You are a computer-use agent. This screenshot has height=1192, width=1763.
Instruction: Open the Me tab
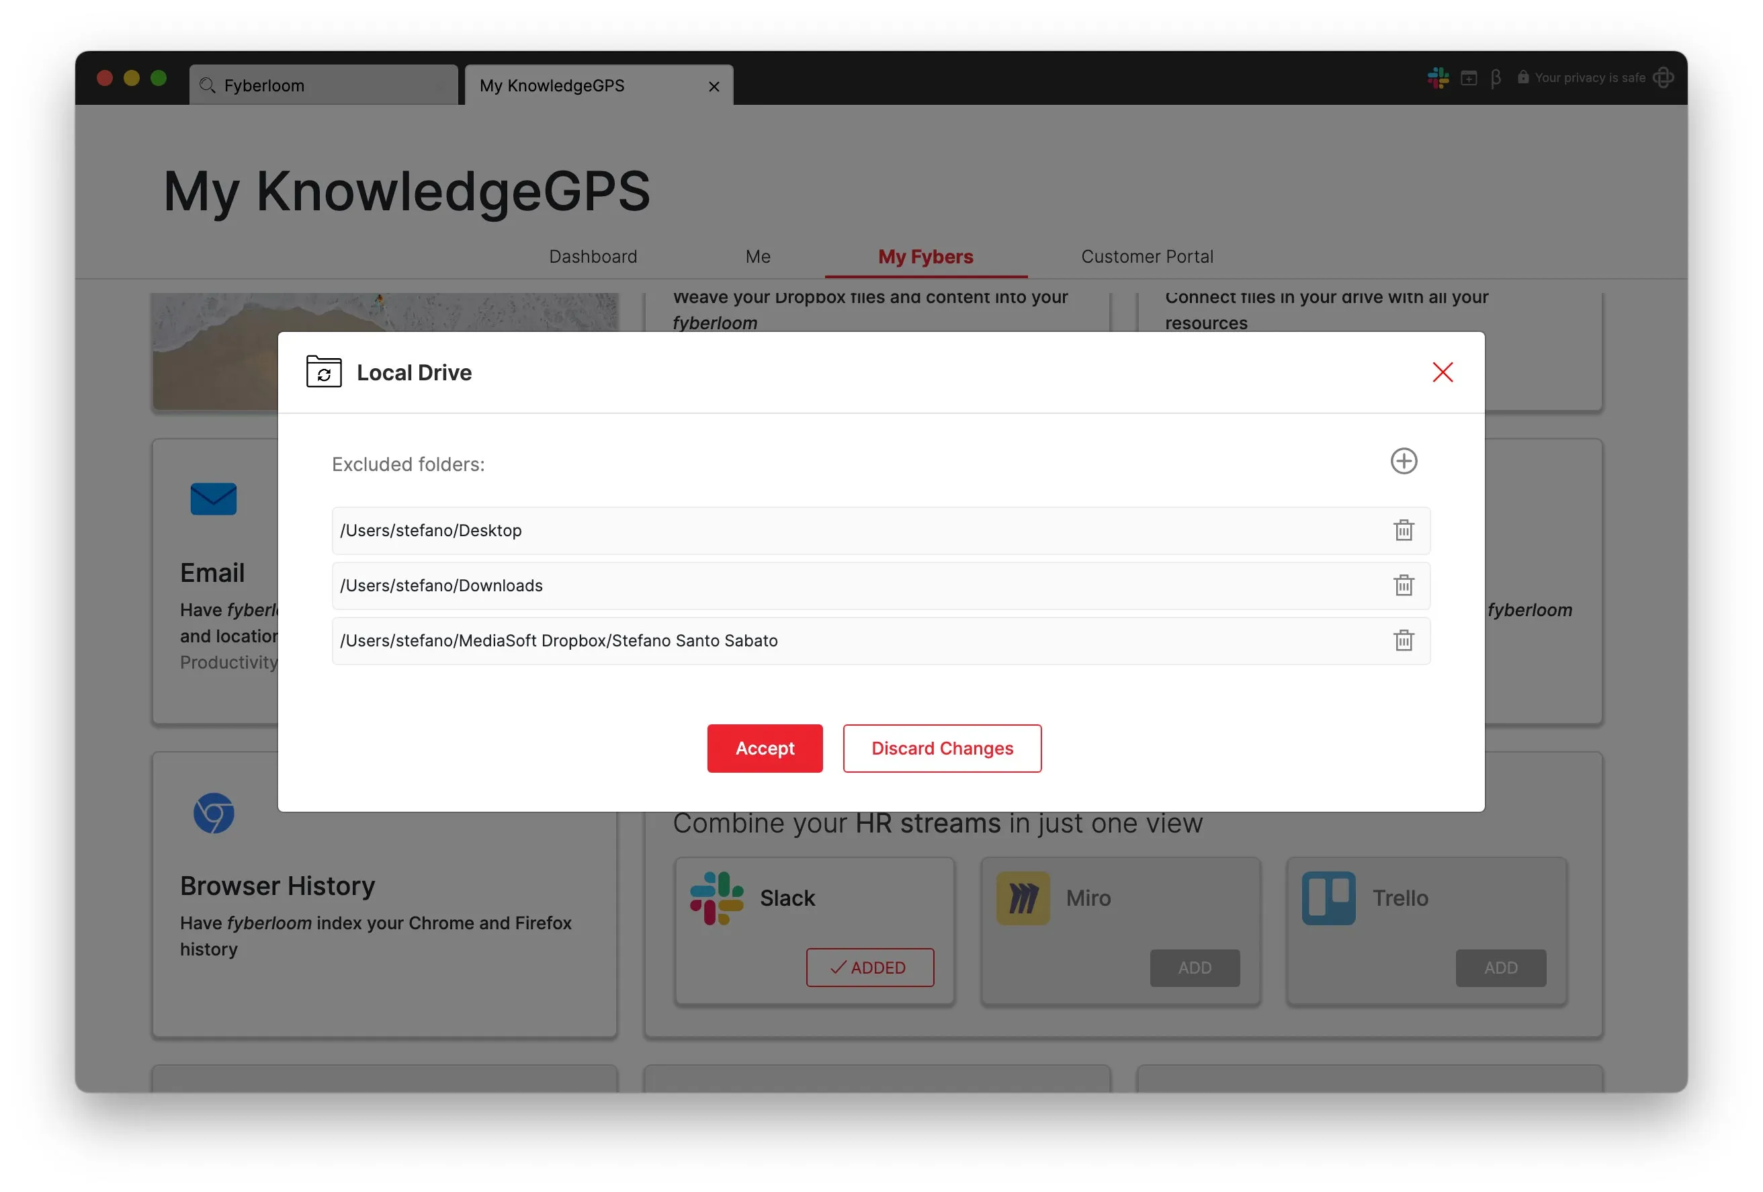pyautogui.click(x=757, y=257)
